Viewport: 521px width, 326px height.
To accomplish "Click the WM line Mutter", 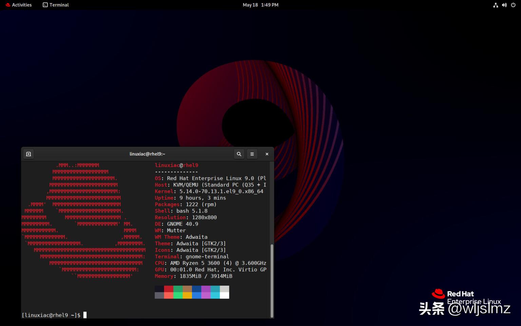I will 170,230.
